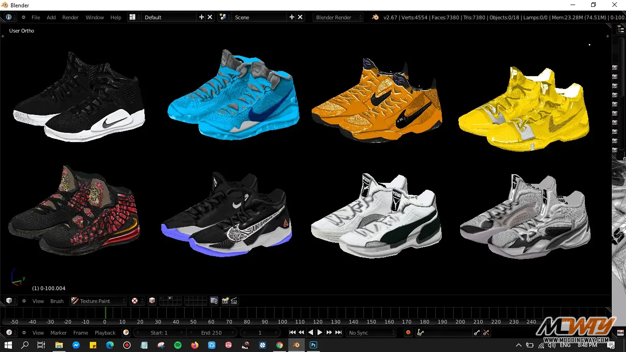Play the animation forward

coord(320,333)
